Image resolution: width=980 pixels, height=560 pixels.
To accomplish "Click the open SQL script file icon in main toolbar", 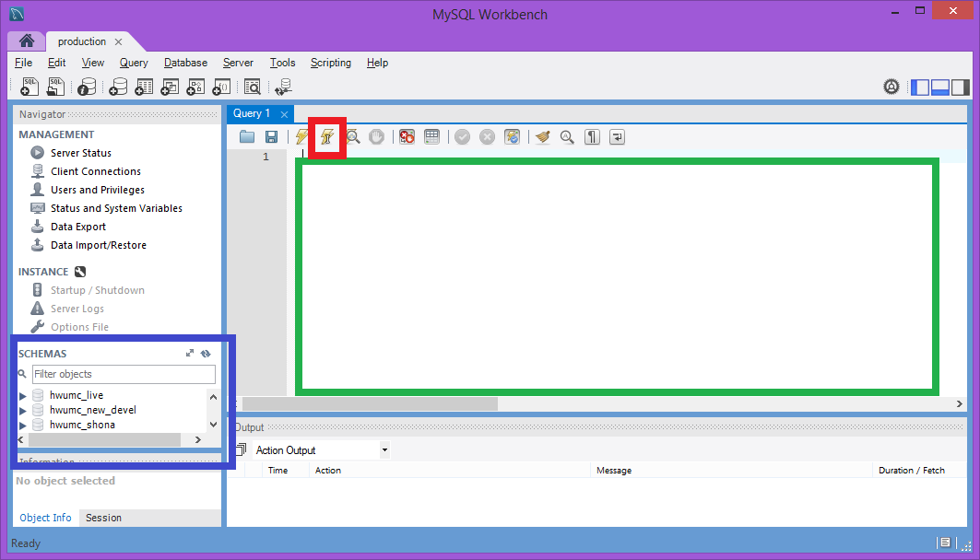I will pos(55,87).
